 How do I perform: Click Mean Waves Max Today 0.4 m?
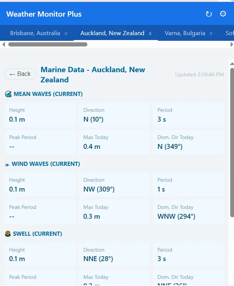92,147
